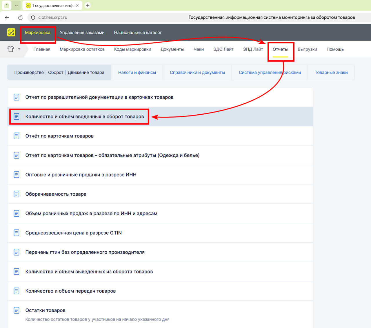Open Управление заказами in the top menu
371x328 pixels.
(x=82, y=33)
